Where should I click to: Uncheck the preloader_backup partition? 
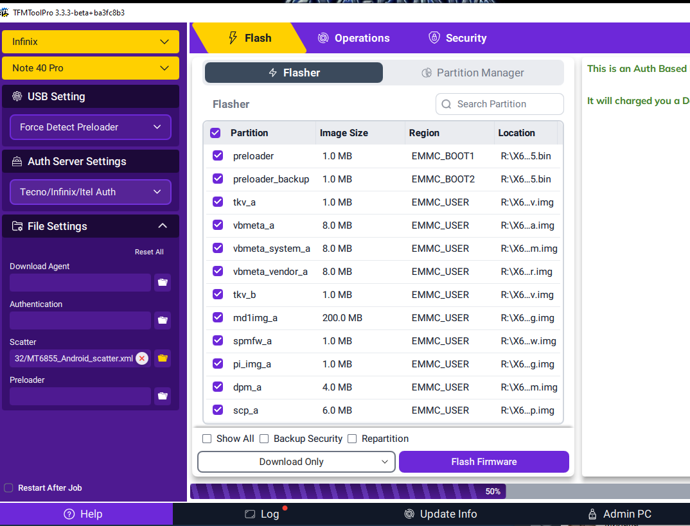coord(218,179)
